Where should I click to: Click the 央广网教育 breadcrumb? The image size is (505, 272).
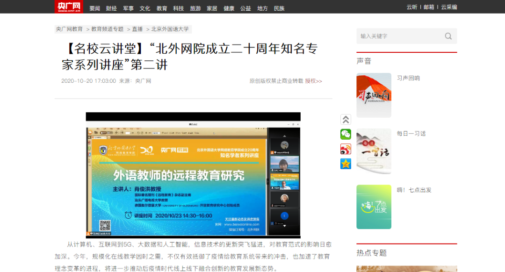click(x=69, y=29)
